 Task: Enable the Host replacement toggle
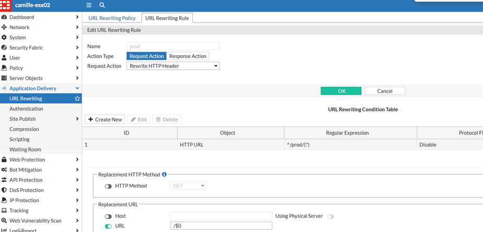[x=108, y=216]
